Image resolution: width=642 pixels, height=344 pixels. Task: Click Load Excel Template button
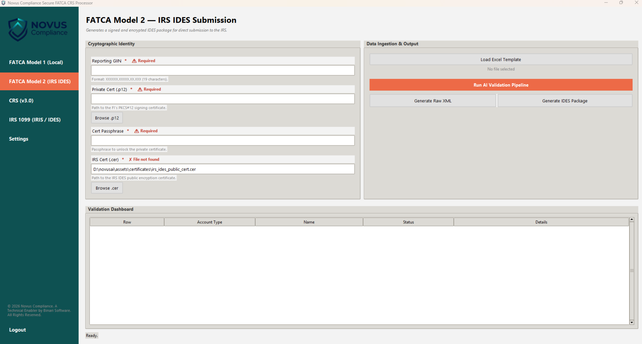pyautogui.click(x=501, y=60)
